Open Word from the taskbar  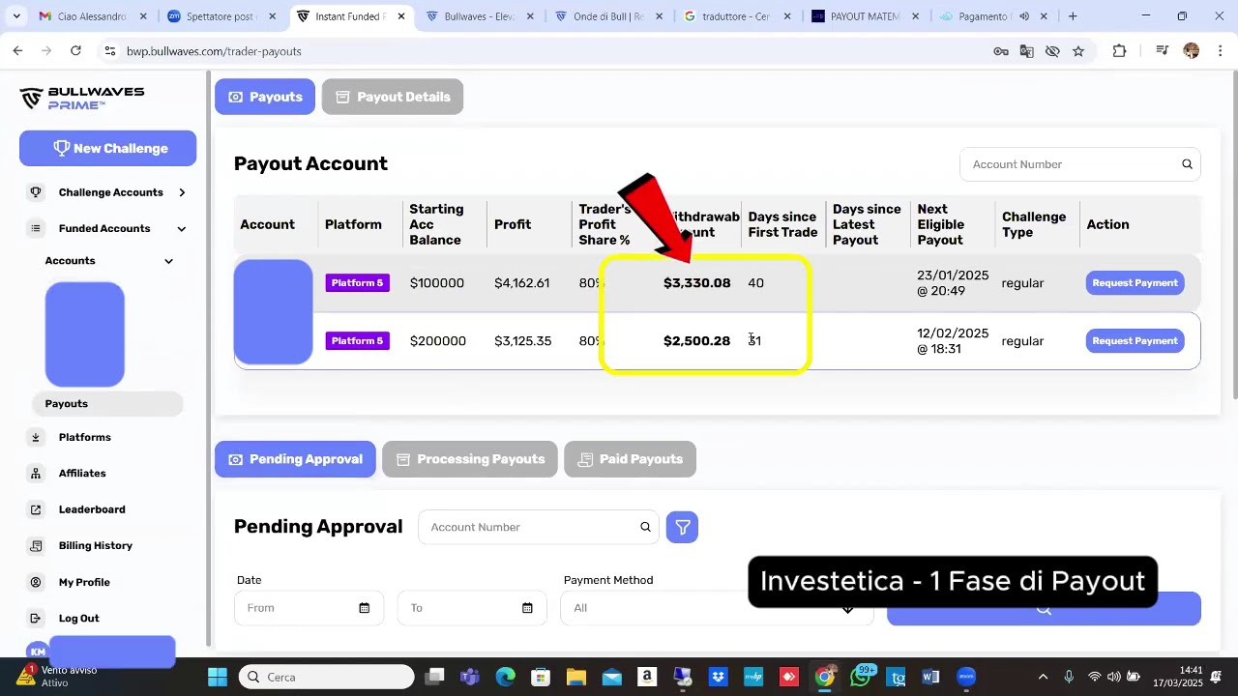click(930, 677)
